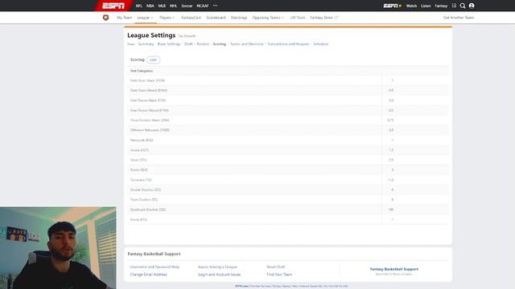The width and height of the screenshot is (515, 289).
Task: View Transactions and Keepers tab
Action: [x=288, y=44]
